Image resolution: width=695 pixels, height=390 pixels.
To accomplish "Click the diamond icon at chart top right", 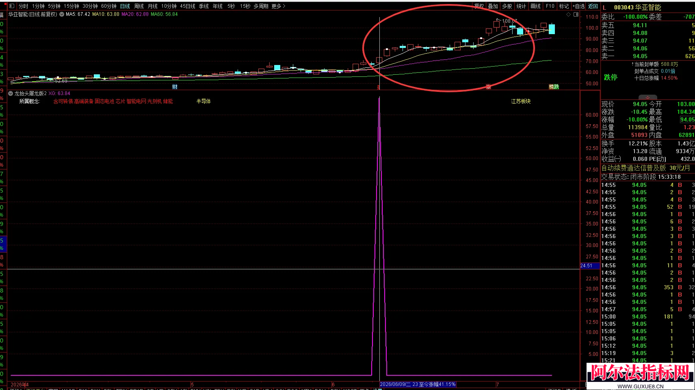I will [x=569, y=14].
